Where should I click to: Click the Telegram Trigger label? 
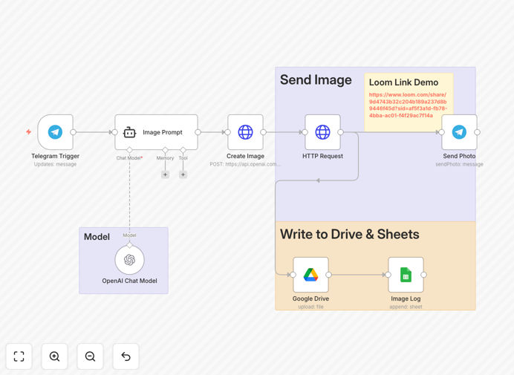(56, 156)
